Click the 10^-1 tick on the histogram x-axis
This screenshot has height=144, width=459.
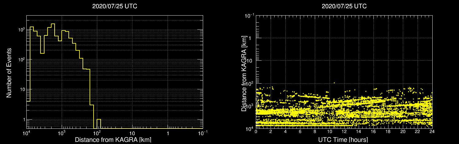pyautogui.click(x=203, y=133)
